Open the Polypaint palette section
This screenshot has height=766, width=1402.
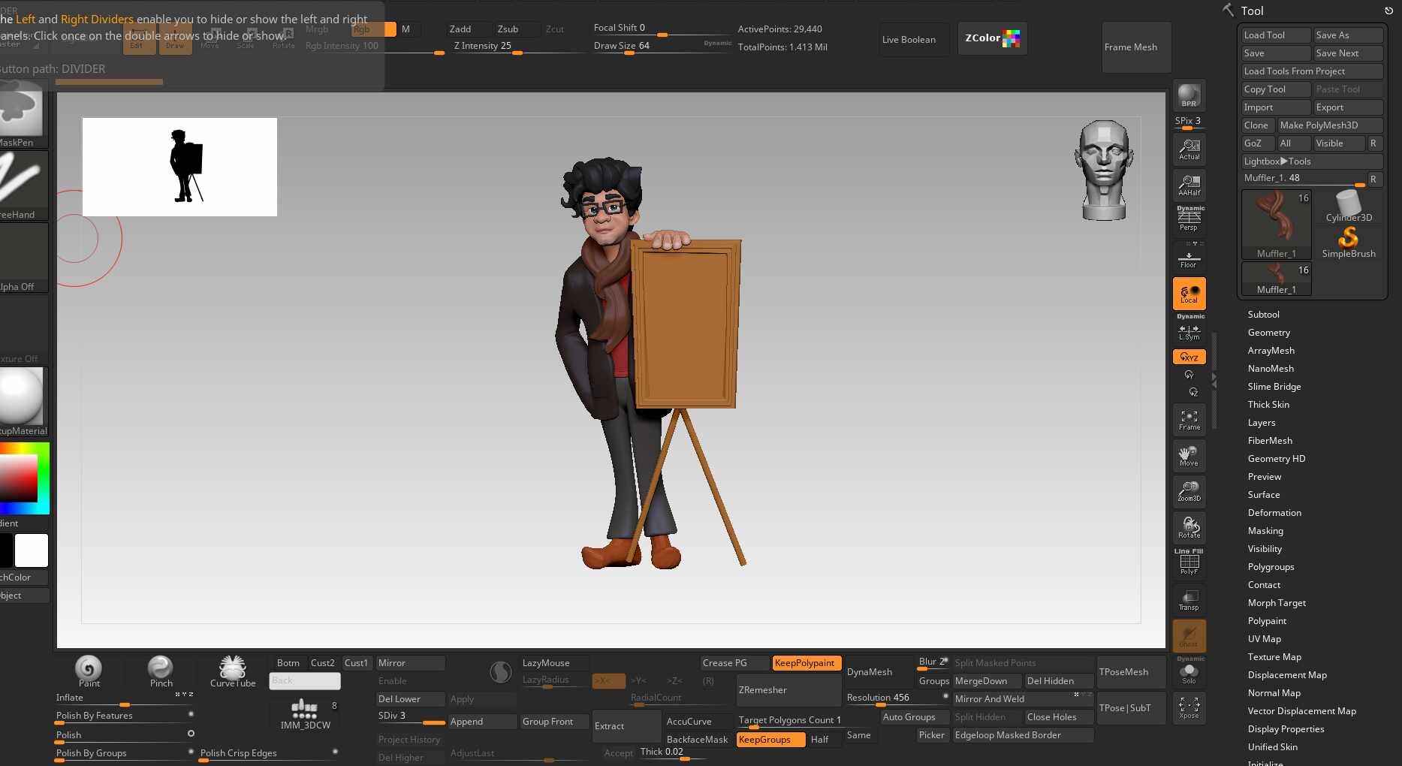click(x=1267, y=621)
